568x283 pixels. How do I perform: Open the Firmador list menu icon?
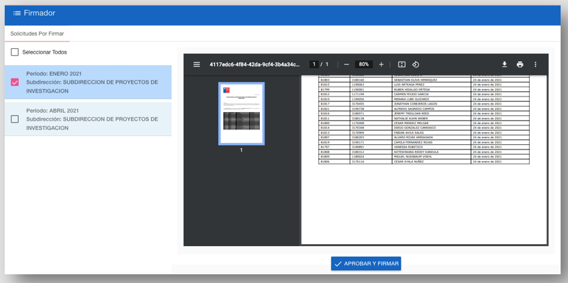click(17, 13)
